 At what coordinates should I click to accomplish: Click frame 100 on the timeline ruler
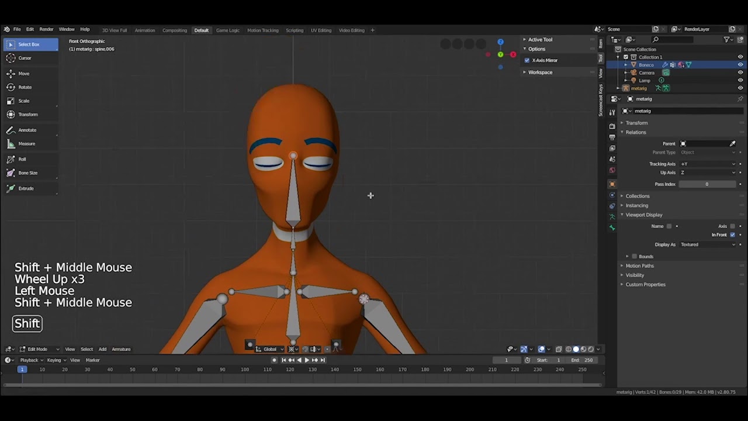click(244, 370)
